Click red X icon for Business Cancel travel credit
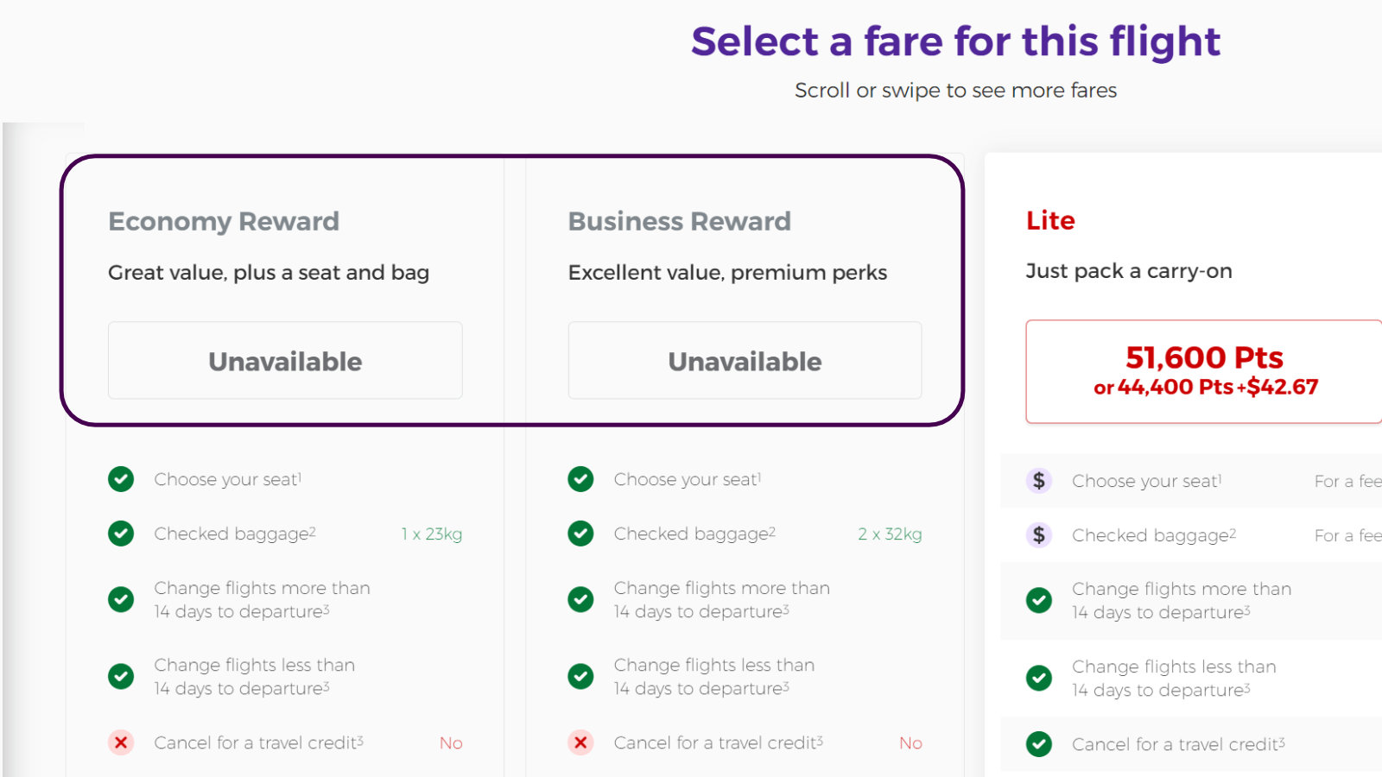Screen dimensions: 1382x777 coord(580,742)
